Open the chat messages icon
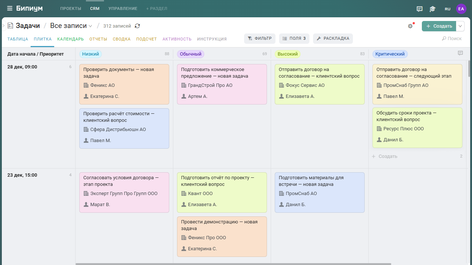This screenshot has height=265, width=472. 420,9
